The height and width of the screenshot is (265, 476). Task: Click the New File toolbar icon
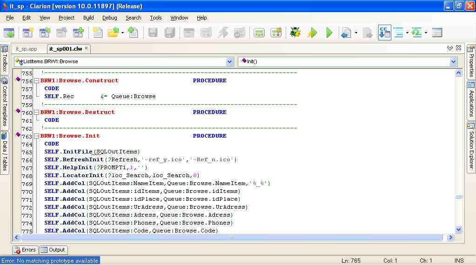pyautogui.click(x=97, y=33)
